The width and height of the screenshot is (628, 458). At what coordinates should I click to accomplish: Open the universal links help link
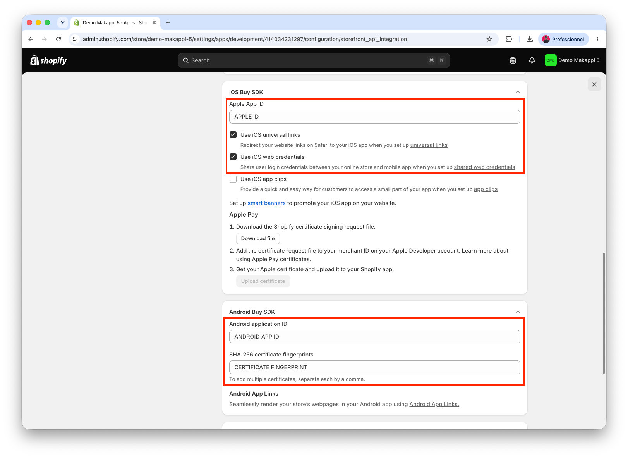[429, 145]
